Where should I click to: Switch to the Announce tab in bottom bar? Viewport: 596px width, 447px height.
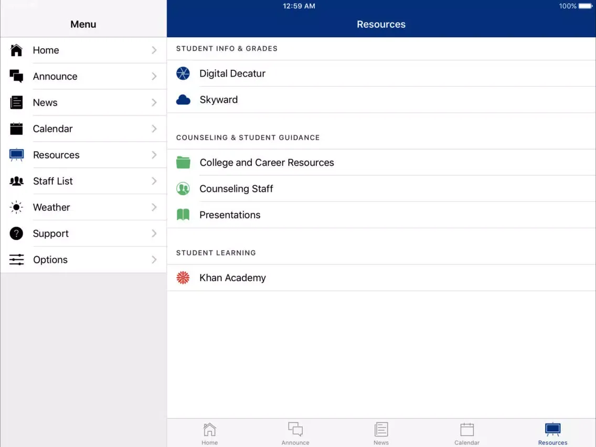pyautogui.click(x=295, y=434)
